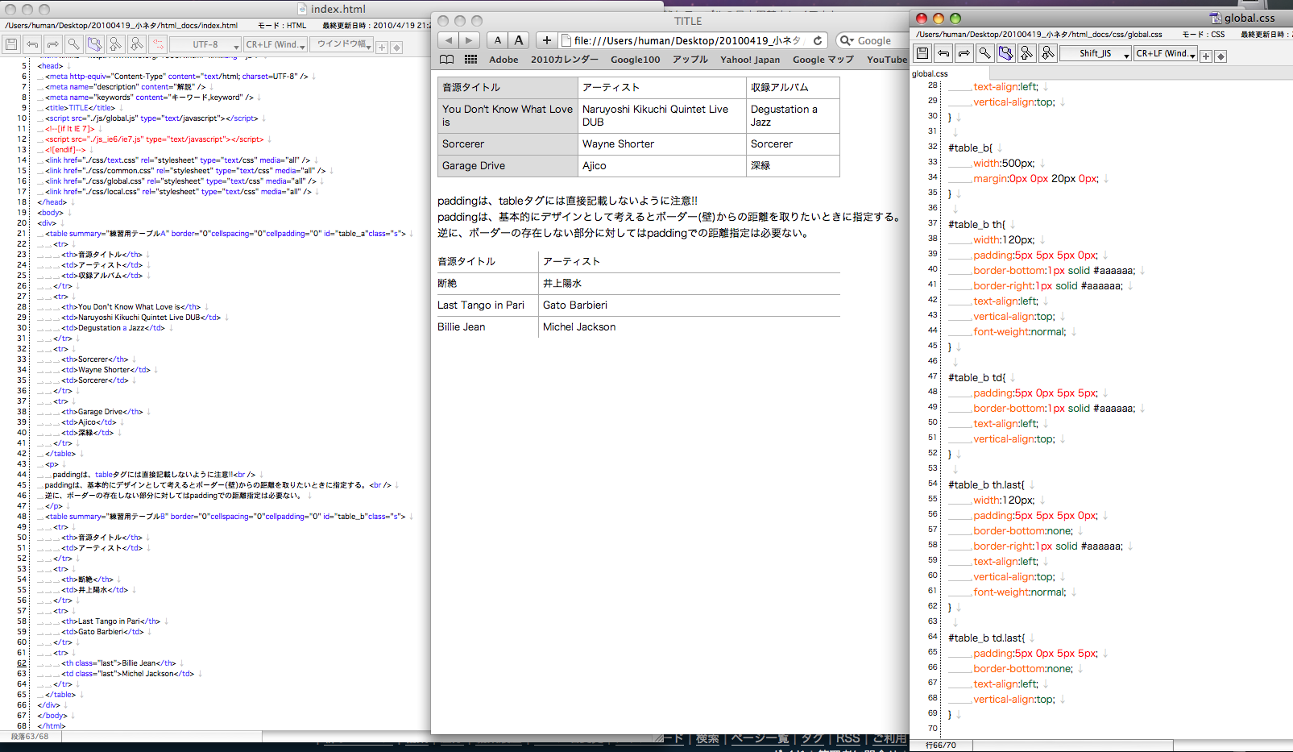Click the save icon in global.css window
This screenshot has height=752, width=1293.
tap(922, 53)
